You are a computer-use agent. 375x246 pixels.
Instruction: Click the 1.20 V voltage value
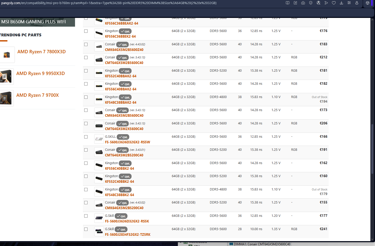pos(276,216)
